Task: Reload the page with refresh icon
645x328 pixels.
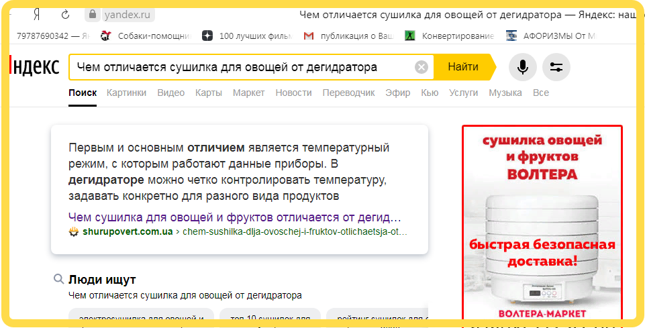Action: (65, 15)
